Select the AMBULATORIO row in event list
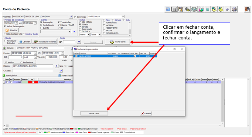This screenshot has width=252, height=137. [x=115, y=56]
